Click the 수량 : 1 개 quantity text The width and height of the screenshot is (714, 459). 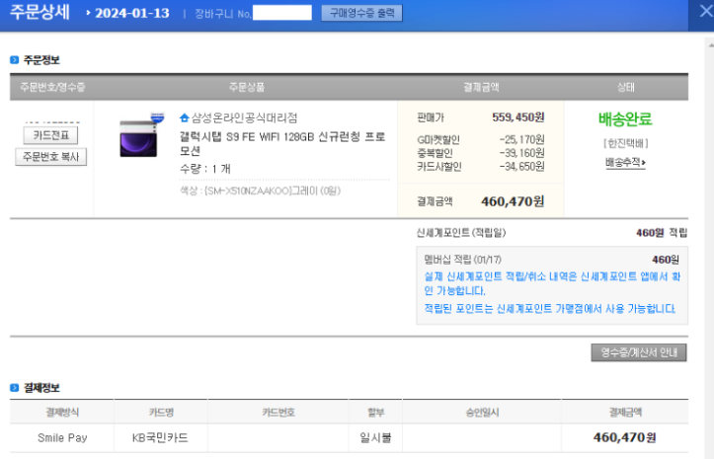[205, 169]
